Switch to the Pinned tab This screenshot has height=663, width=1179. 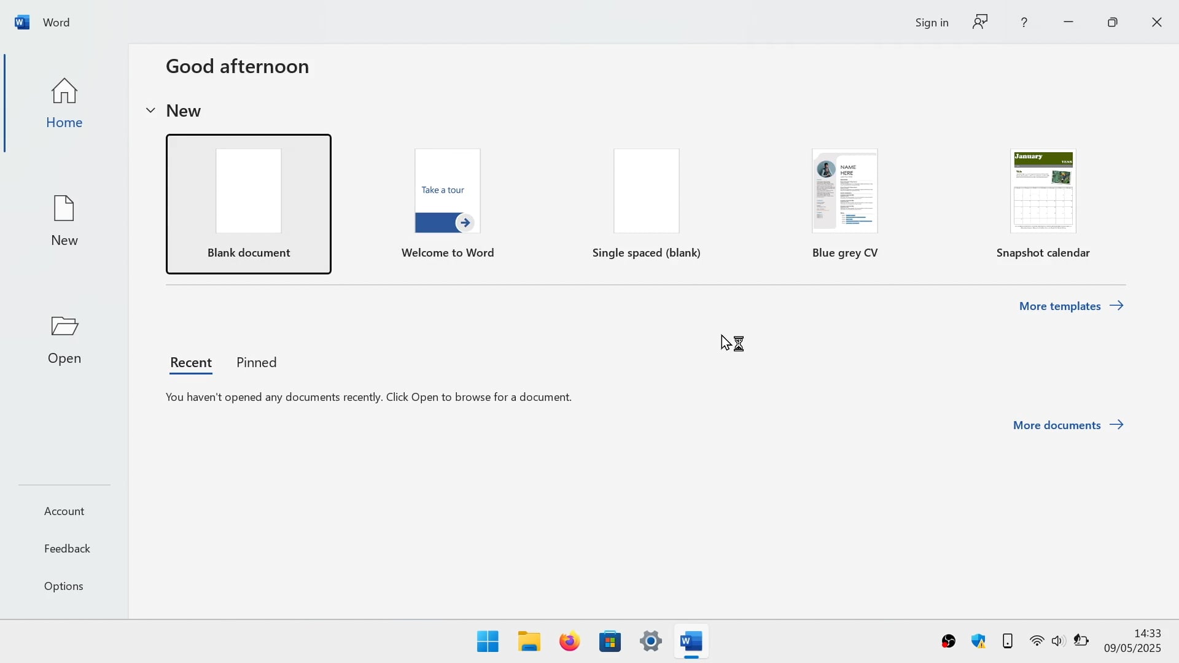click(x=256, y=363)
